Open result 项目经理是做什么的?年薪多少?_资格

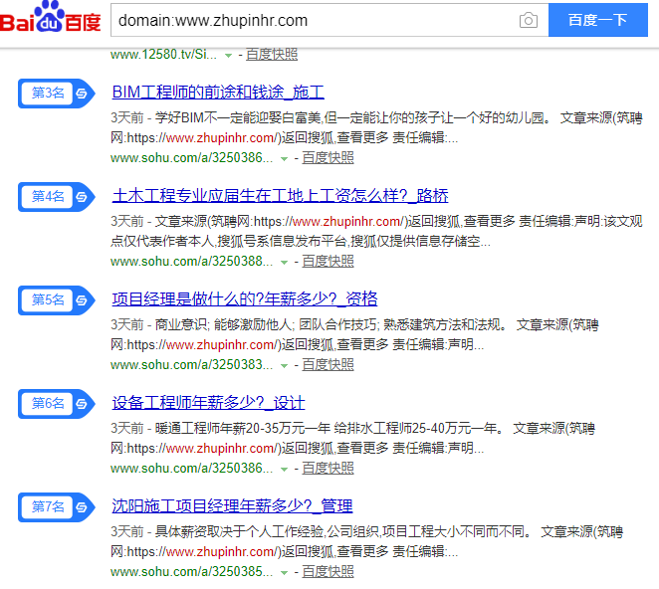coord(245,299)
